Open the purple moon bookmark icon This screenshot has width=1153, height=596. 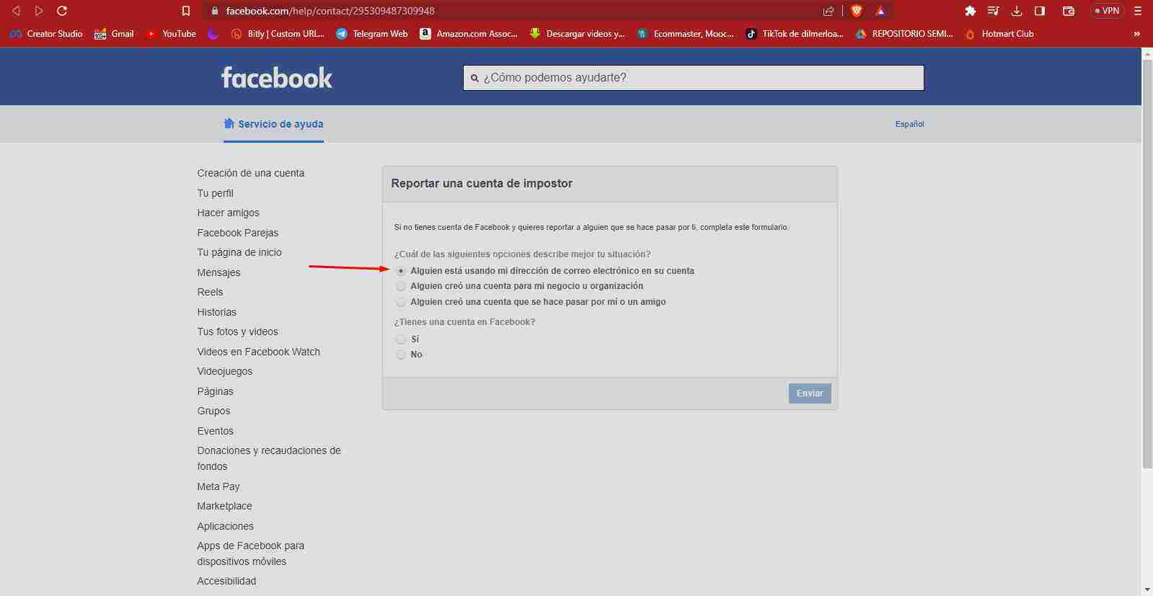(x=213, y=34)
